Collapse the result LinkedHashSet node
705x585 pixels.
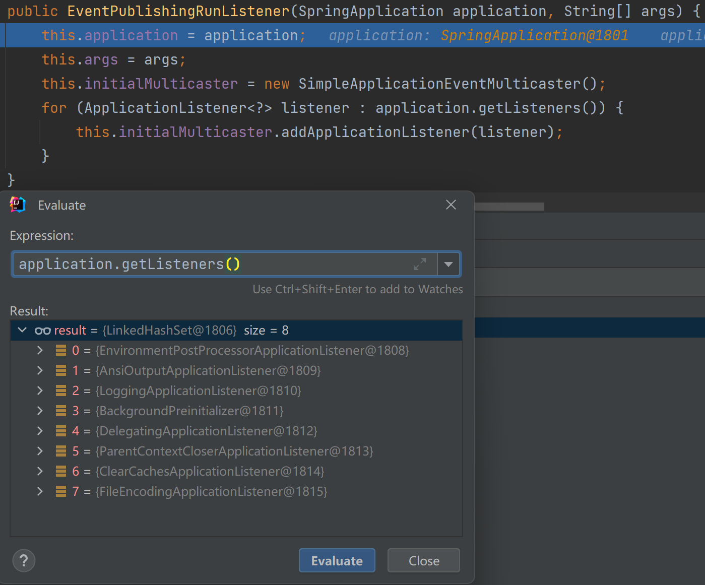[x=22, y=330]
